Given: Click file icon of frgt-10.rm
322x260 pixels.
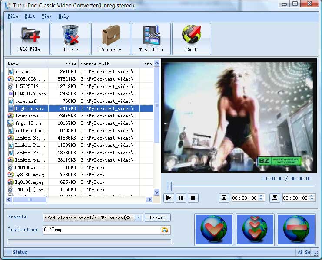Looking at the screenshot, I should pyautogui.click(x=11, y=123).
